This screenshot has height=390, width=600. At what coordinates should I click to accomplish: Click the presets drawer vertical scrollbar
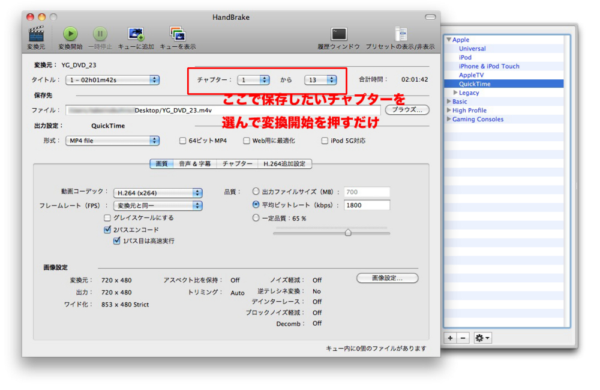(x=566, y=181)
